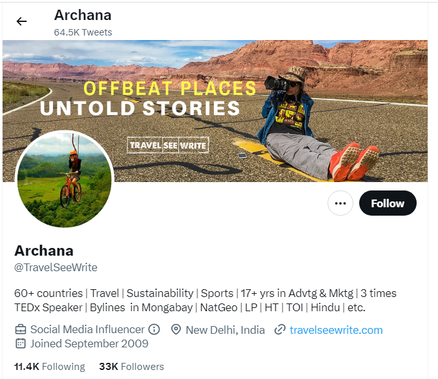This screenshot has height=379, width=438.
Task: Click the 64.5K Tweets count
Action: click(83, 32)
